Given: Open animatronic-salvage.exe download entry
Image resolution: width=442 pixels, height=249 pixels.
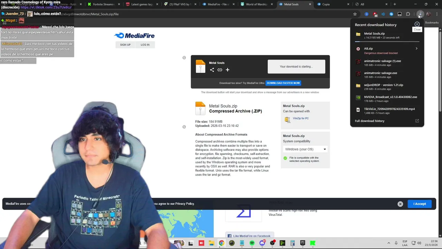Looking at the screenshot, I should (387, 75).
